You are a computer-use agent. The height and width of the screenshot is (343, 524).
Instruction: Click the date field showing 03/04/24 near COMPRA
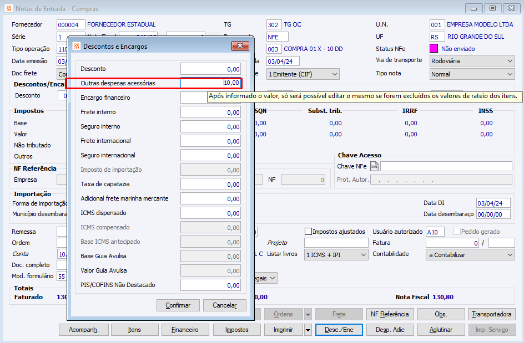coord(283,61)
